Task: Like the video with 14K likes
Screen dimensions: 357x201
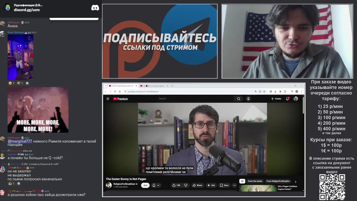Action: [176, 185]
